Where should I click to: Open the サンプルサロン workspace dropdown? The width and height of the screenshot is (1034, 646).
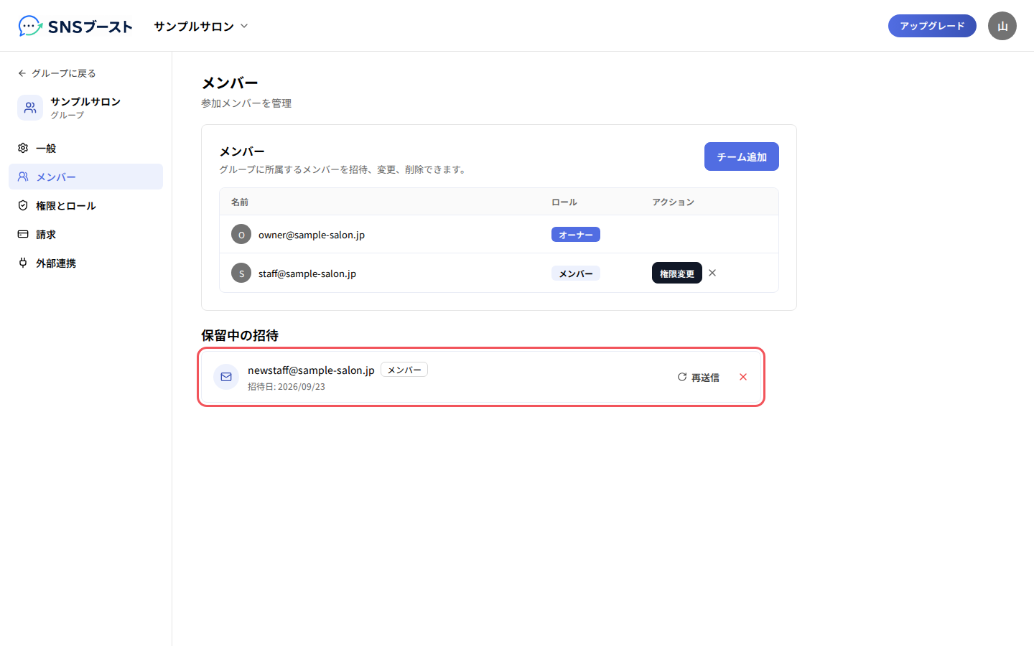pos(201,26)
